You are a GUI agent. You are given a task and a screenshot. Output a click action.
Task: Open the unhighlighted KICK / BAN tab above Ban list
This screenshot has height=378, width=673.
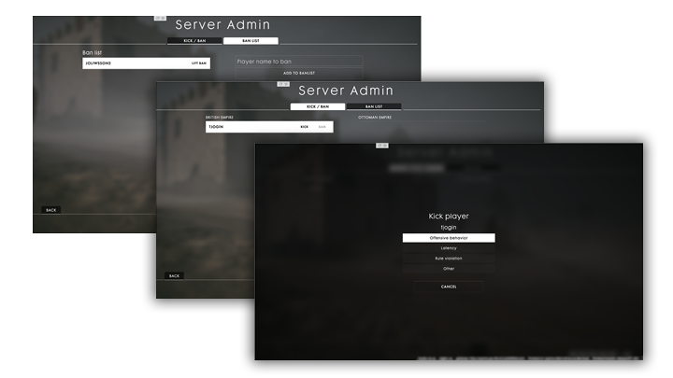194,41
